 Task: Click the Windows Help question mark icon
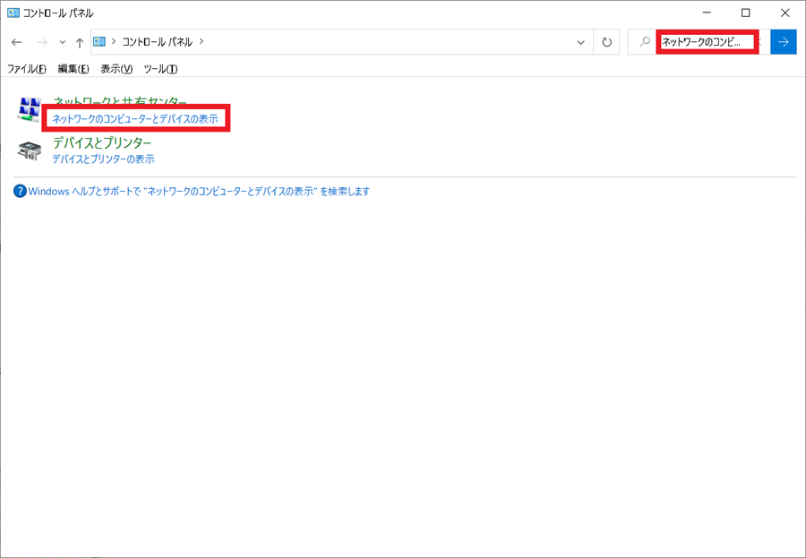tap(20, 192)
